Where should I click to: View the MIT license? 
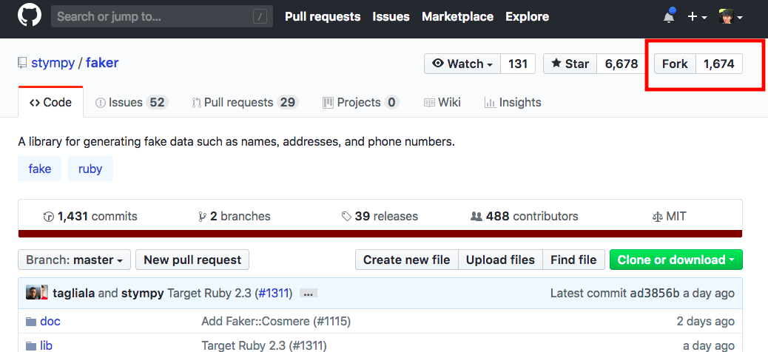[x=670, y=216]
